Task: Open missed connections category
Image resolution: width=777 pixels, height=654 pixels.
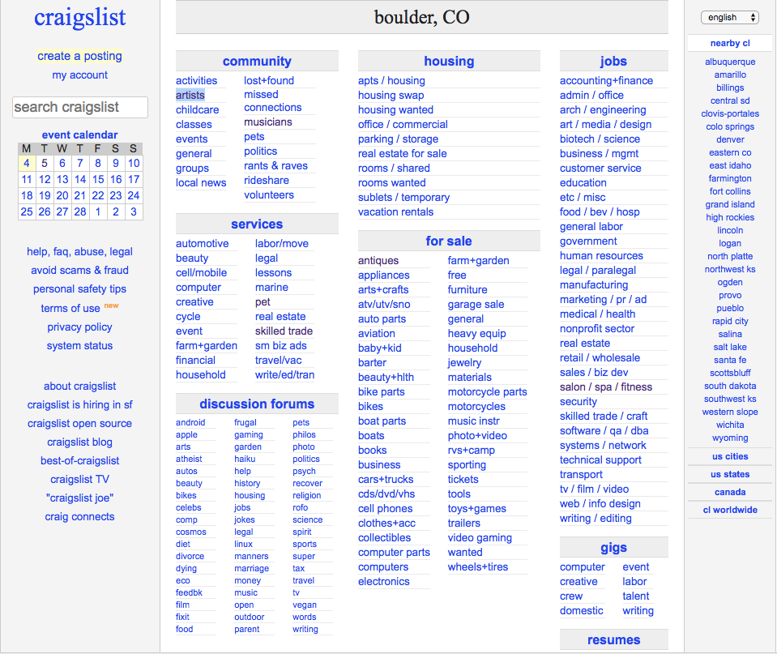Action: [272, 100]
